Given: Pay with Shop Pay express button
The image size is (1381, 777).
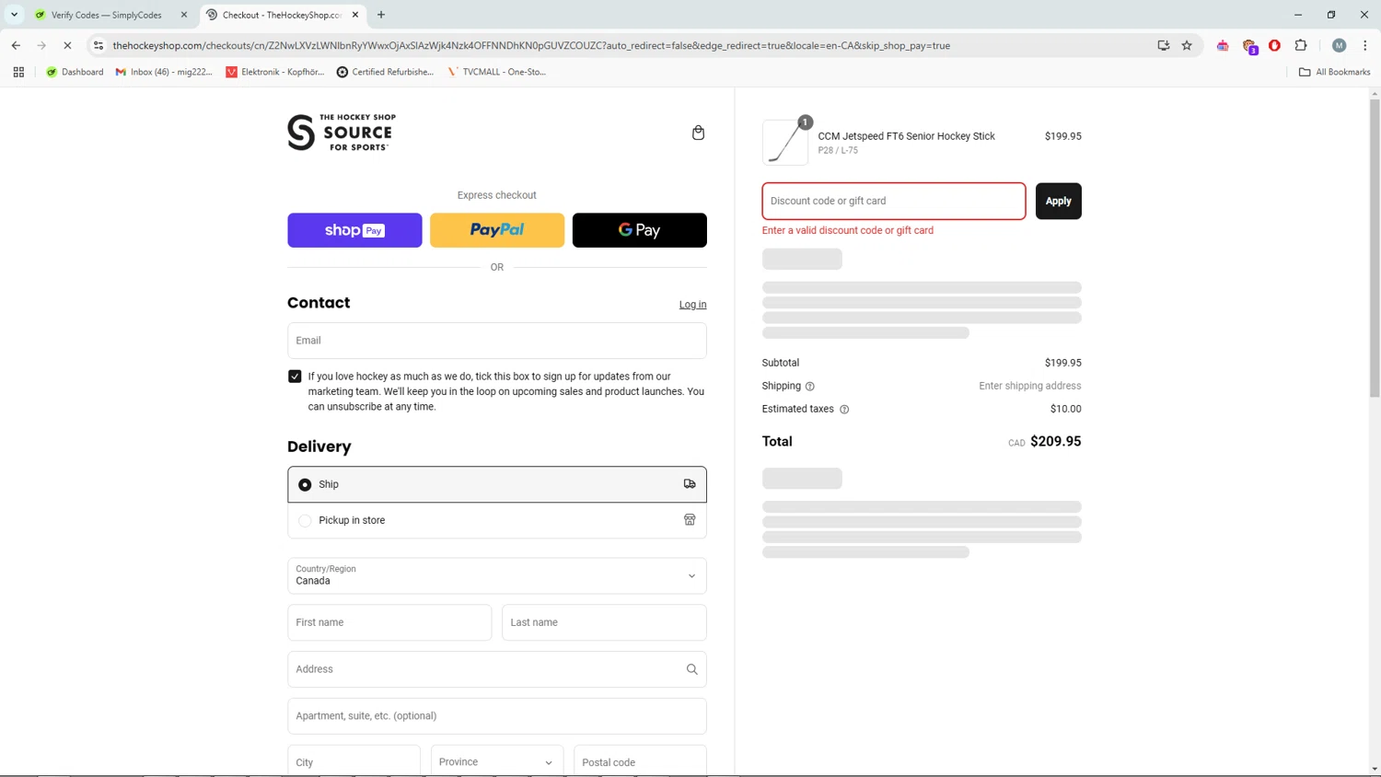Looking at the screenshot, I should [354, 230].
